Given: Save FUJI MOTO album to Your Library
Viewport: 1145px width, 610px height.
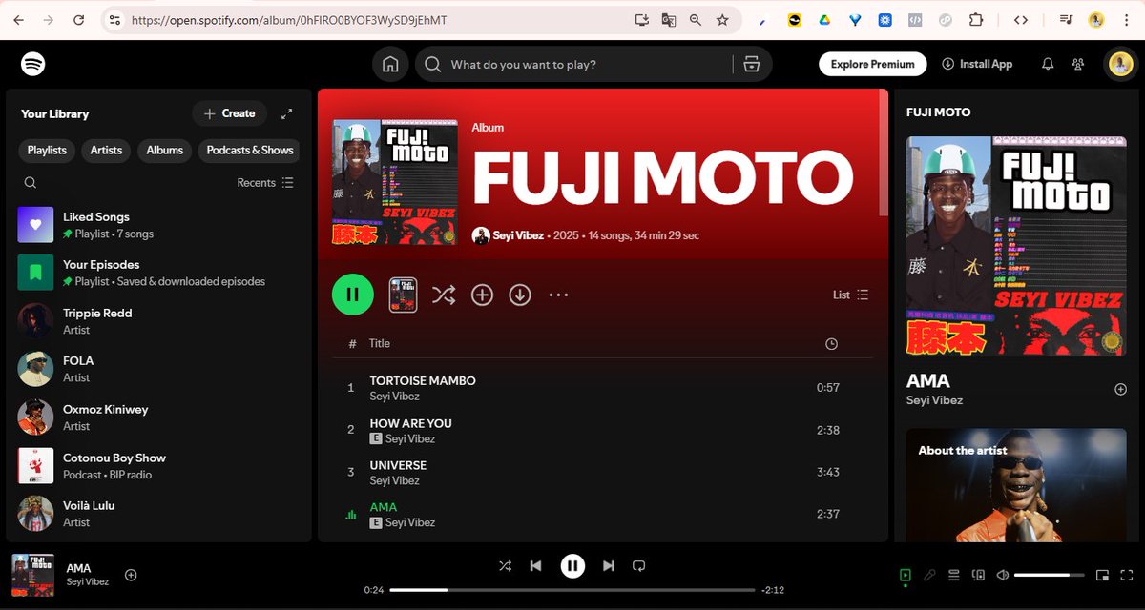Looking at the screenshot, I should [x=482, y=295].
